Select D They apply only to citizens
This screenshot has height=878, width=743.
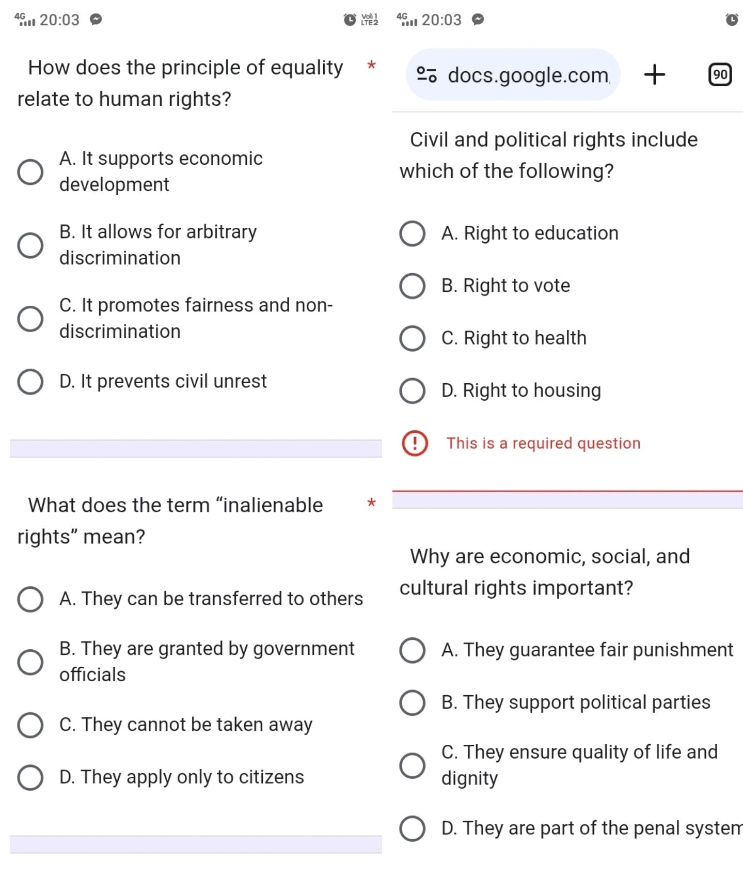coord(30,777)
